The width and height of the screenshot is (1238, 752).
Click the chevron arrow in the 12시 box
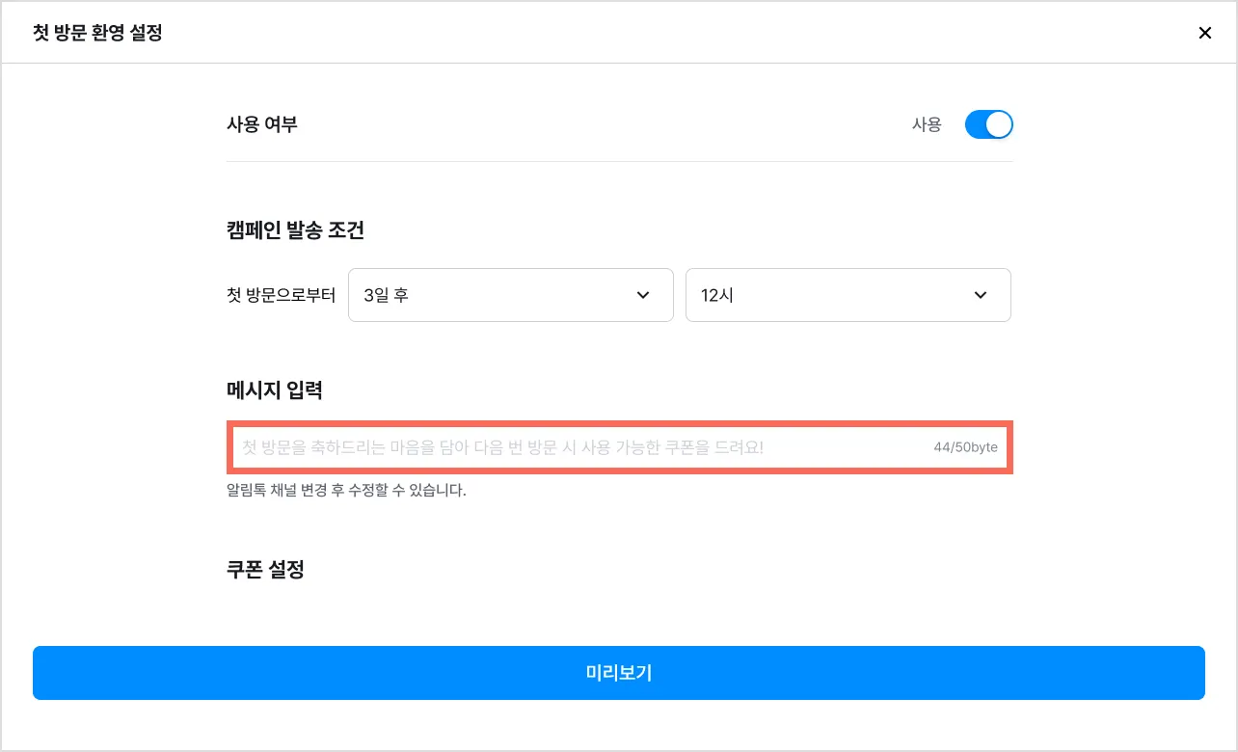pyautogui.click(x=981, y=295)
